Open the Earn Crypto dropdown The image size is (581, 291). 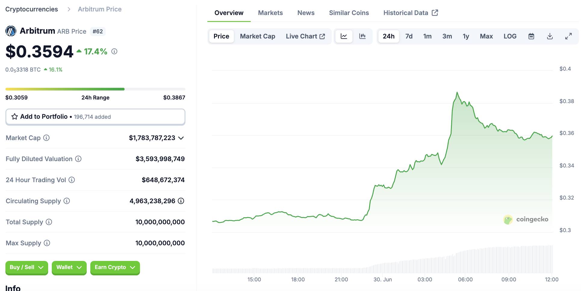(x=115, y=267)
